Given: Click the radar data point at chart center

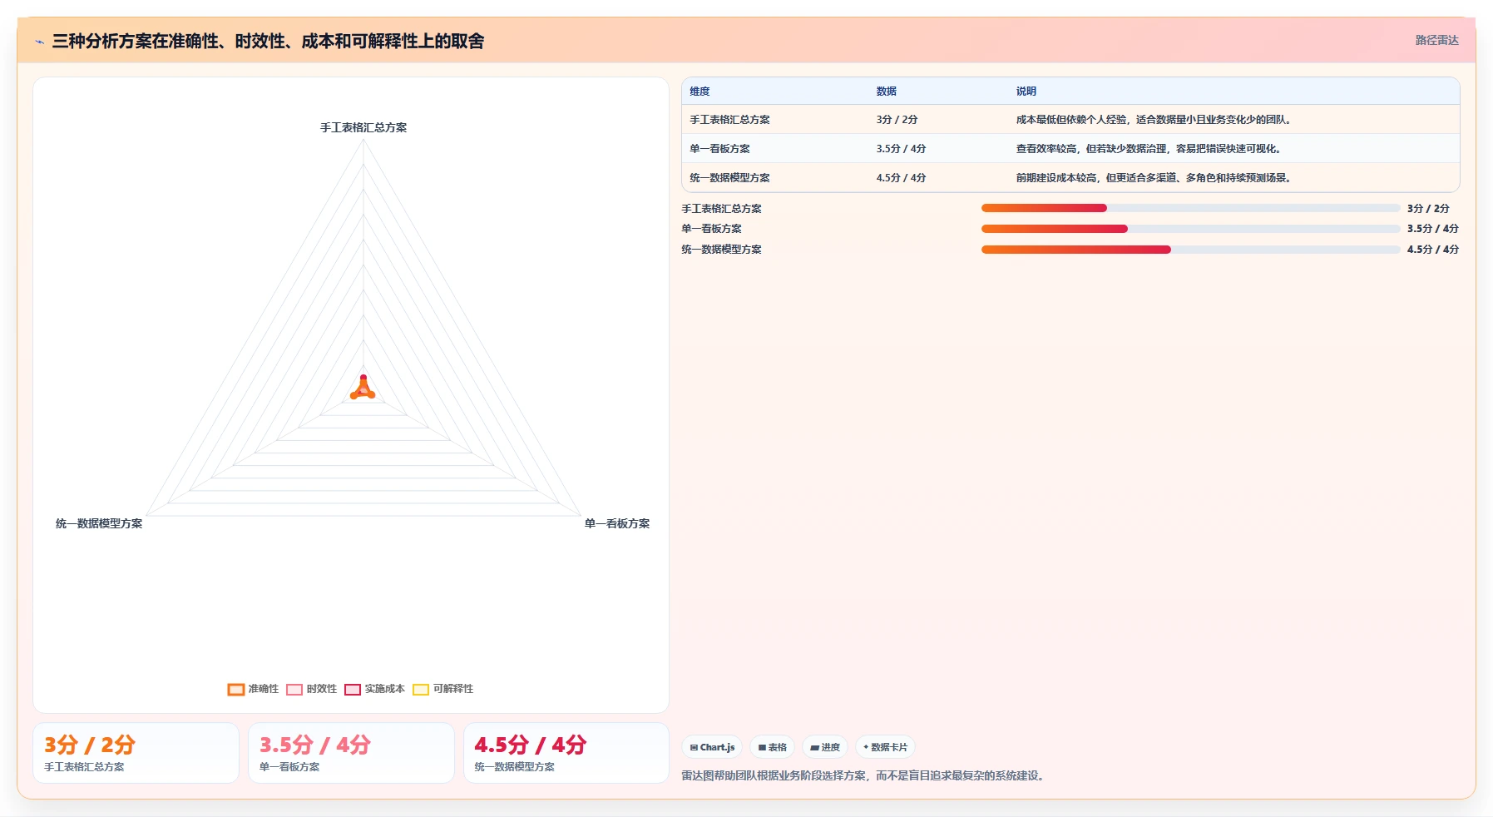Looking at the screenshot, I should click(x=363, y=389).
